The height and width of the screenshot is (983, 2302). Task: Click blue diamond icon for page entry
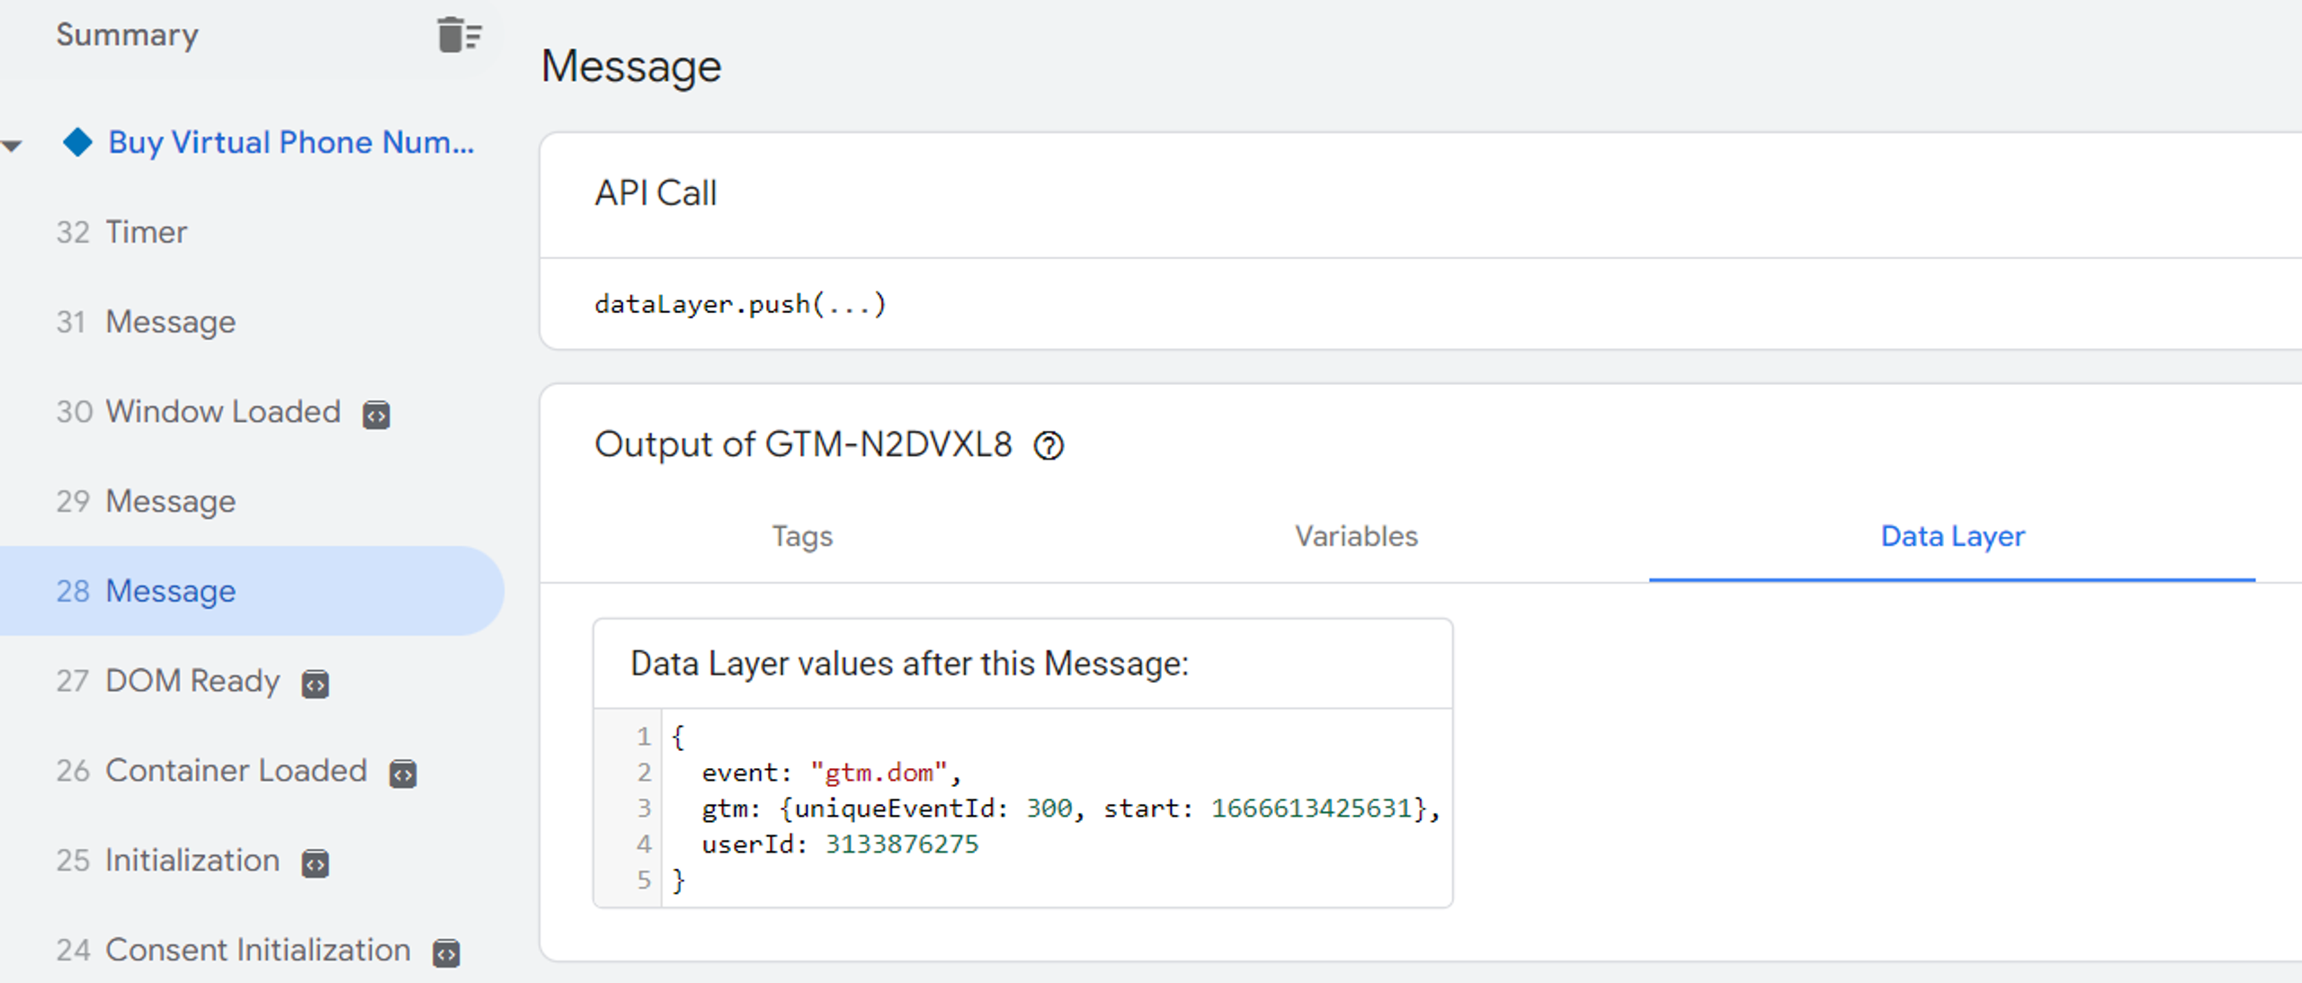(x=77, y=142)
